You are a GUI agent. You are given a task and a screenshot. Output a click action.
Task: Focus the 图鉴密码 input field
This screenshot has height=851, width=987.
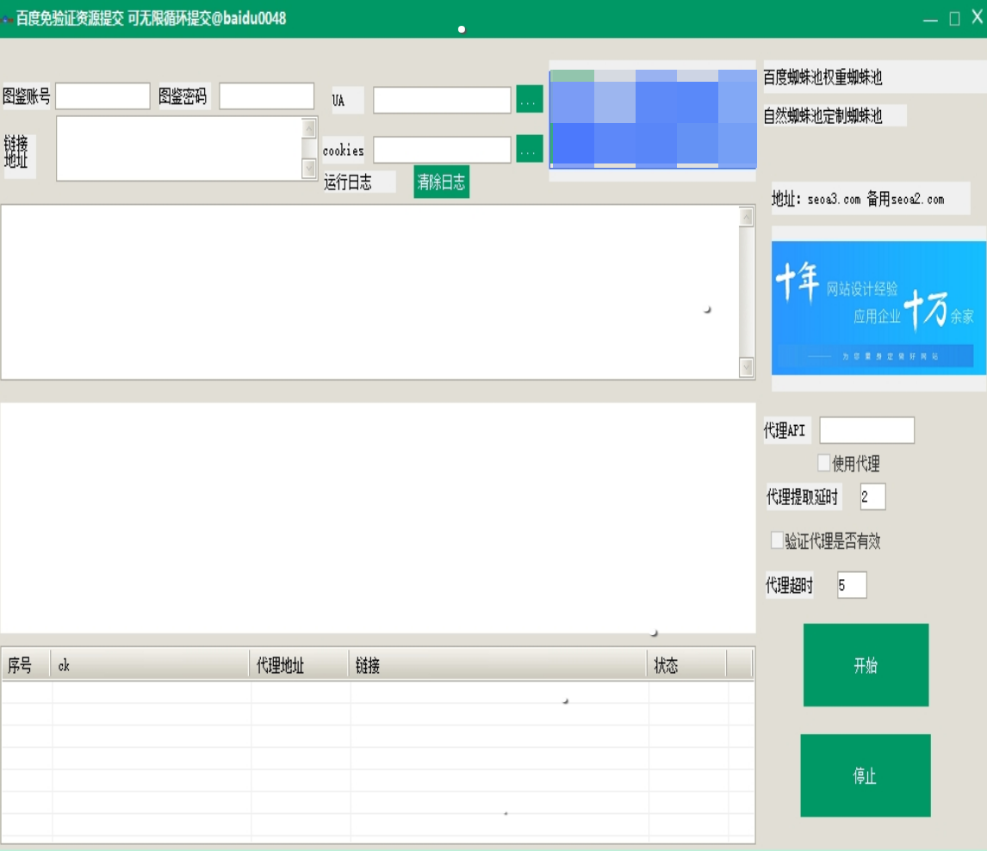[x=266, y=96]
